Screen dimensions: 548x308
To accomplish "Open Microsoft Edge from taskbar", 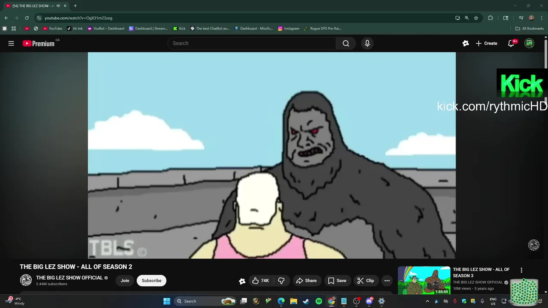I will point(281,301).
